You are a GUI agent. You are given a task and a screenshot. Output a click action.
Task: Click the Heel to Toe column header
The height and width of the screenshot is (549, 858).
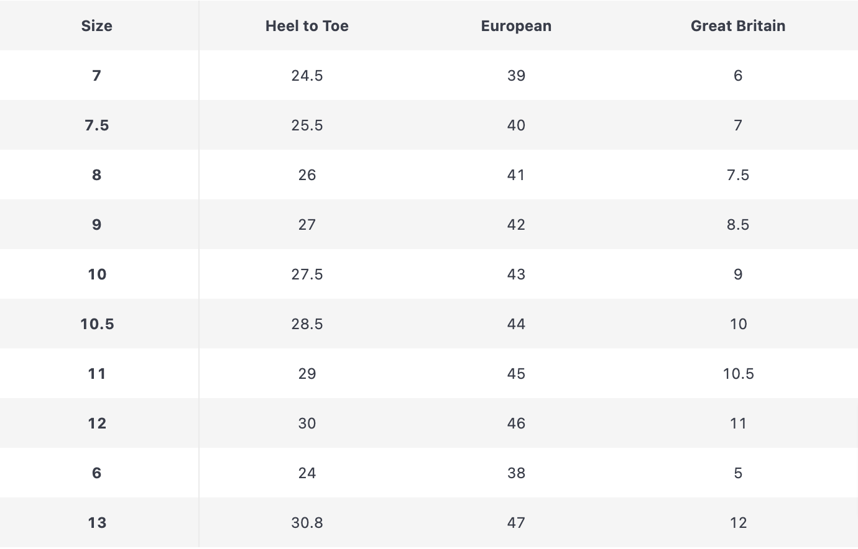307,25
